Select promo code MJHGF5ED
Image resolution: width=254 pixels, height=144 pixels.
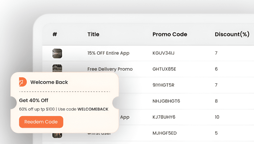pos(165,133)
